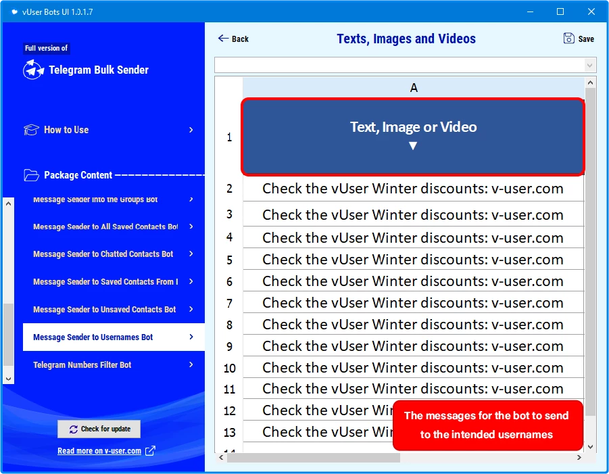Select row 13 header number
This screenshot has width=609, height=474.
tap(229, 431)
